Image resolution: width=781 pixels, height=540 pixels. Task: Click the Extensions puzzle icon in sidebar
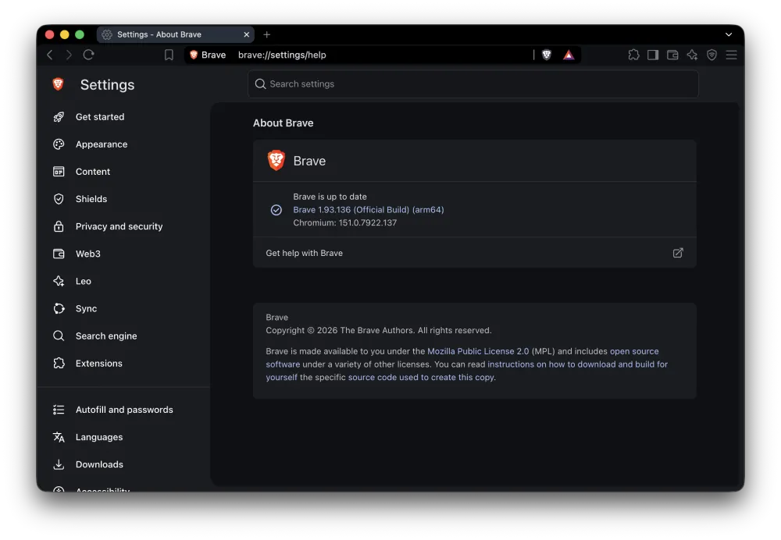point(59,363)
